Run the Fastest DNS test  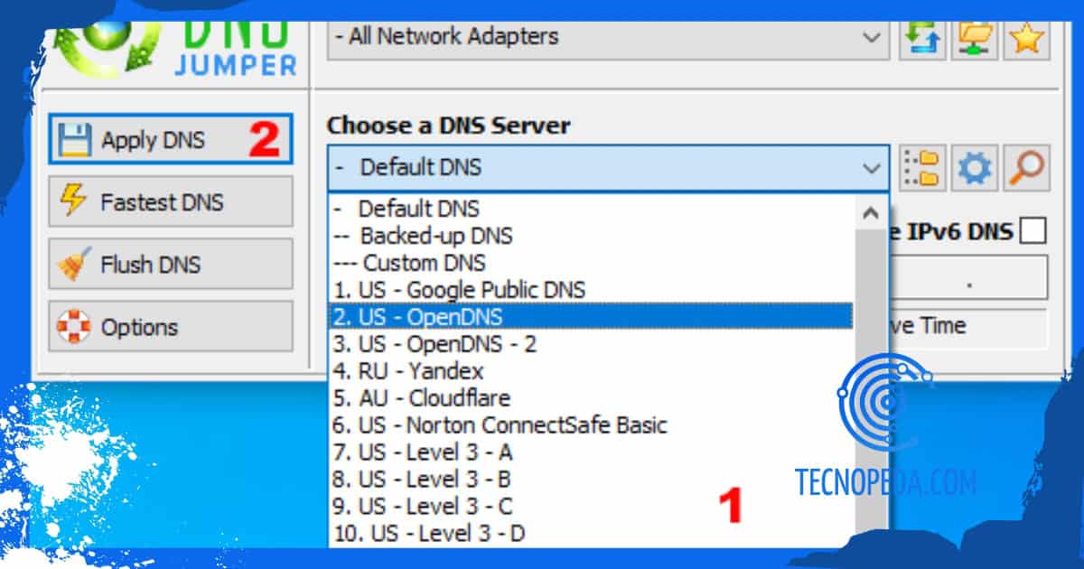coord(171,201)
